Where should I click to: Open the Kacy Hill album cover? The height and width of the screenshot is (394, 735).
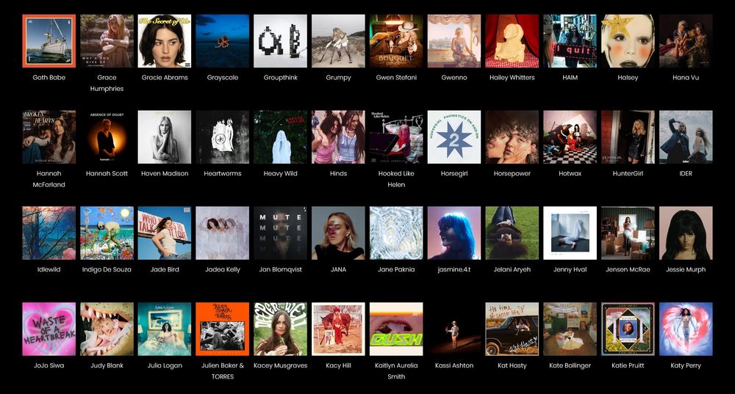pos(338,329)
